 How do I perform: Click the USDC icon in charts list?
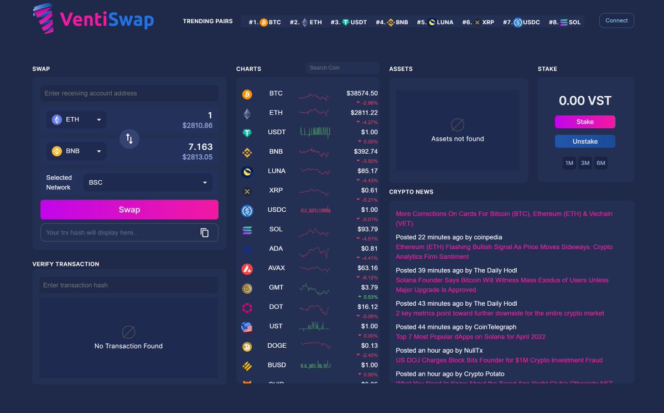coord(247,211)
